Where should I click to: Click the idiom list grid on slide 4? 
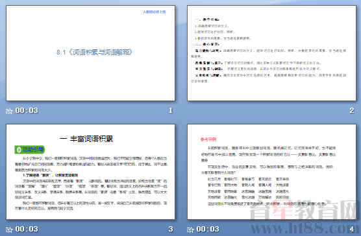pyautogui.click(x=248, y=188)
